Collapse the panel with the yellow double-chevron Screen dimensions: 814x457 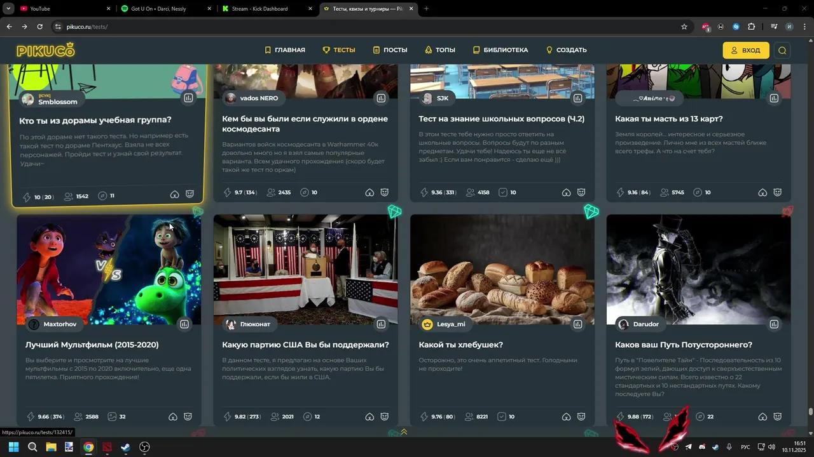404,432
